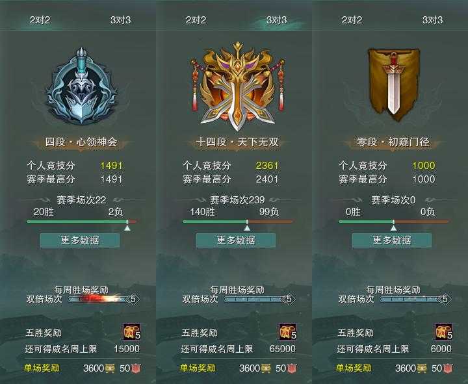Screen dimensions: 468x384
Task: Click win-loss bar marker for 20胜 2负
Action: tap(127, 225)
